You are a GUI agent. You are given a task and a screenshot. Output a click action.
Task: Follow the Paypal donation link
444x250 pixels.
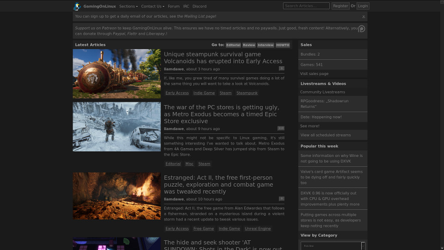click(x=119, y=34)
